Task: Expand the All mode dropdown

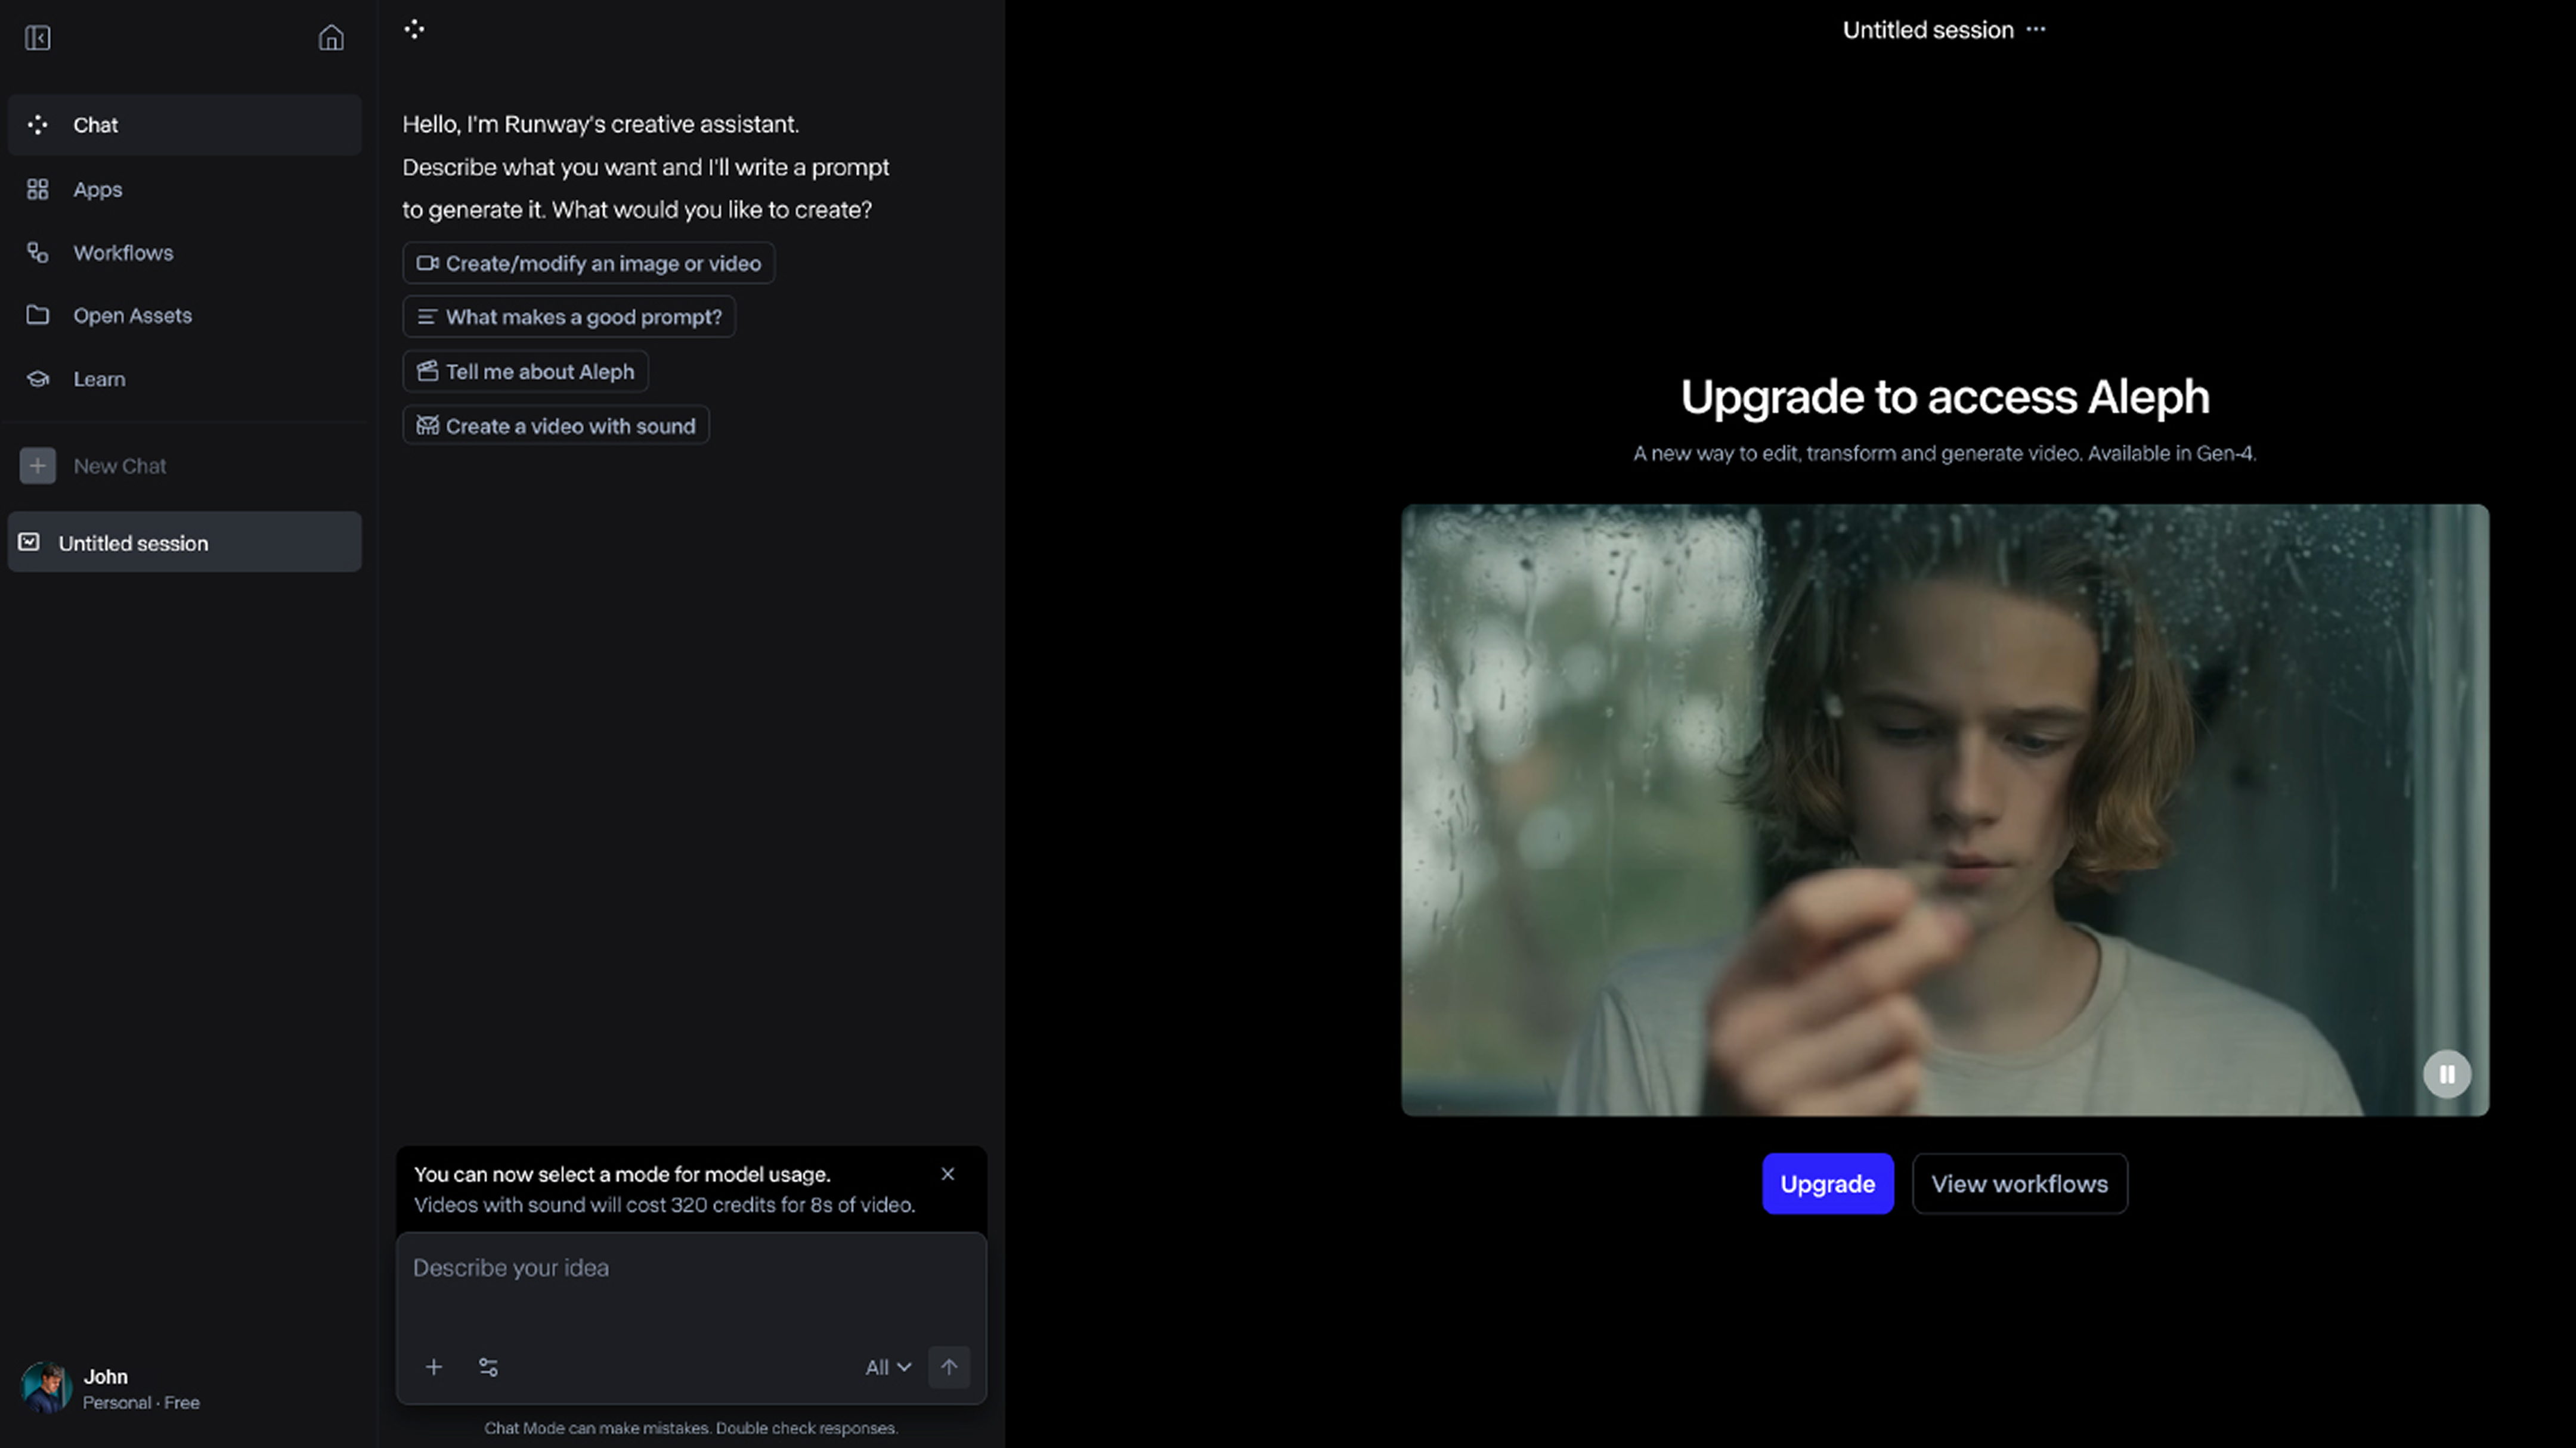Action: pyautogui.click(x=888, y=1366)
